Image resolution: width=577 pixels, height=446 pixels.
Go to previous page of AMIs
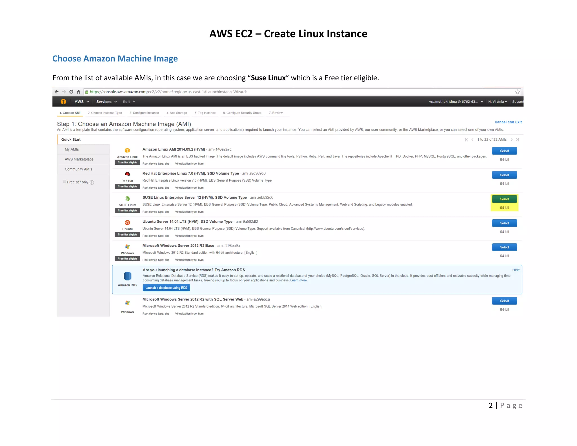pyautogui.click(x=472, y=140)
